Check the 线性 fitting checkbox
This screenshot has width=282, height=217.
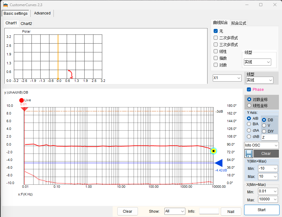pyautogui.click(x=216, y=51)
